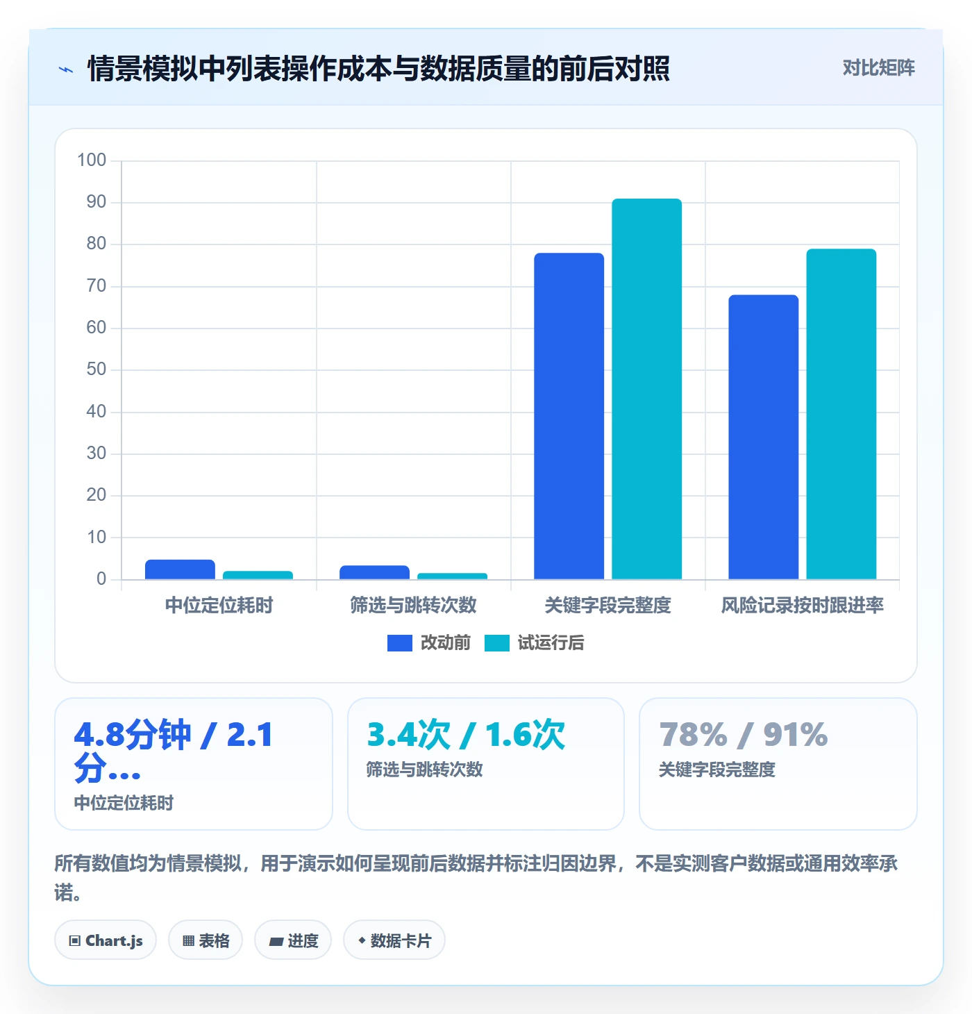Click the 试运行后 bar for 筛选与跳转次数
The height and width of the screenshot is (1014, 972).
pyautogui.click(x=453, y=576)
